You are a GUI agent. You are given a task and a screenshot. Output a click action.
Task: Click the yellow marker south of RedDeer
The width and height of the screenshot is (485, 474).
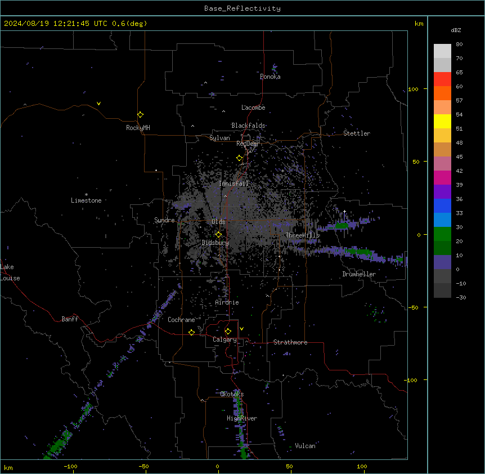click(239, 158)
